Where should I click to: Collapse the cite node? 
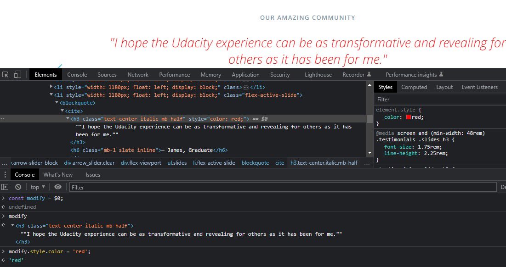tap(63, 111)
